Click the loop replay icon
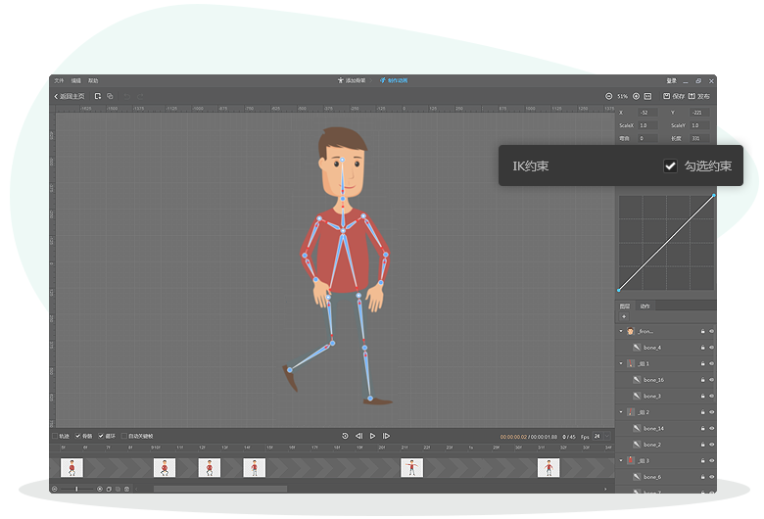The height and width of the screenshot is (519, 764). point(345,436)
